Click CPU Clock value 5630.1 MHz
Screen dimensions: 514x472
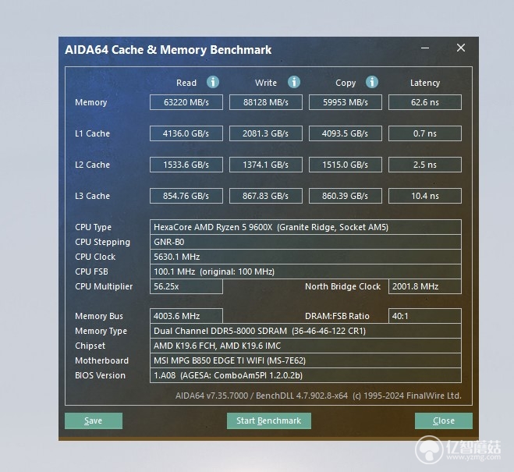point(306,257)
